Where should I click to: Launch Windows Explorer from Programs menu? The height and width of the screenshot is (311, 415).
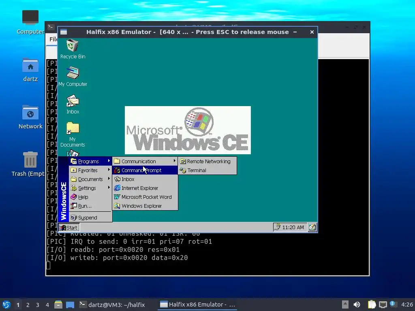pos(145,206)
